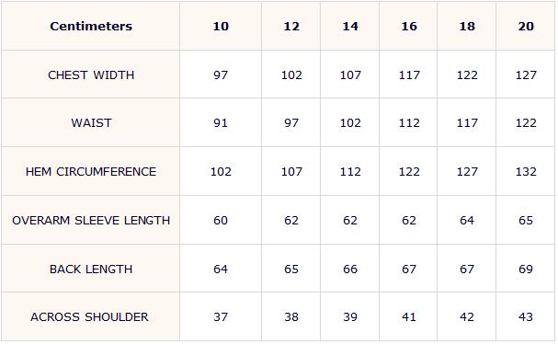Screen dimensions: 558x344
Task: Click sleeve length value 60 for size 10
Action: (x=221, y=221)
